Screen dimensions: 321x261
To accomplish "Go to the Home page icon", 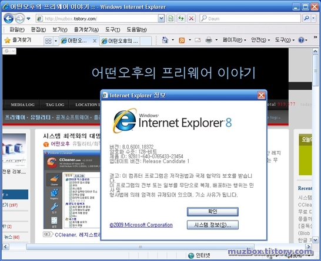I will point(165,40).
